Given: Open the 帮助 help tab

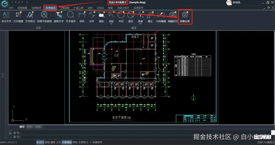Looking at the screenshot, I should click(111, 8).
